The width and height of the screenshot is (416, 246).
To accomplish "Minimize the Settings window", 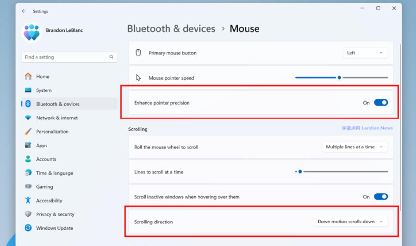I will [362, 9].
